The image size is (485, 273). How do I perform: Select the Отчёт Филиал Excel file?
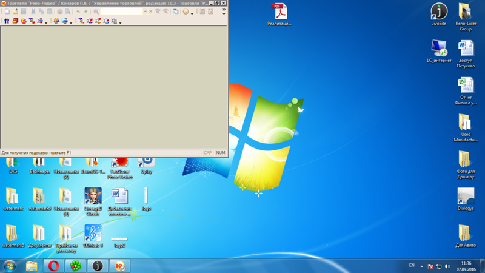[466, 91]
